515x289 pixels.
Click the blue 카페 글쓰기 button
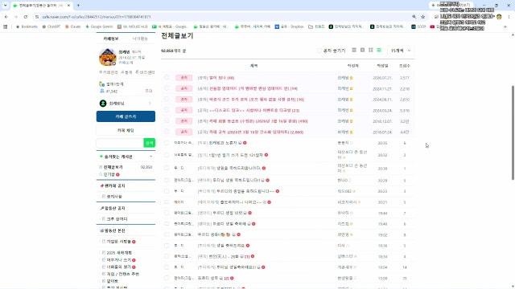126,116
